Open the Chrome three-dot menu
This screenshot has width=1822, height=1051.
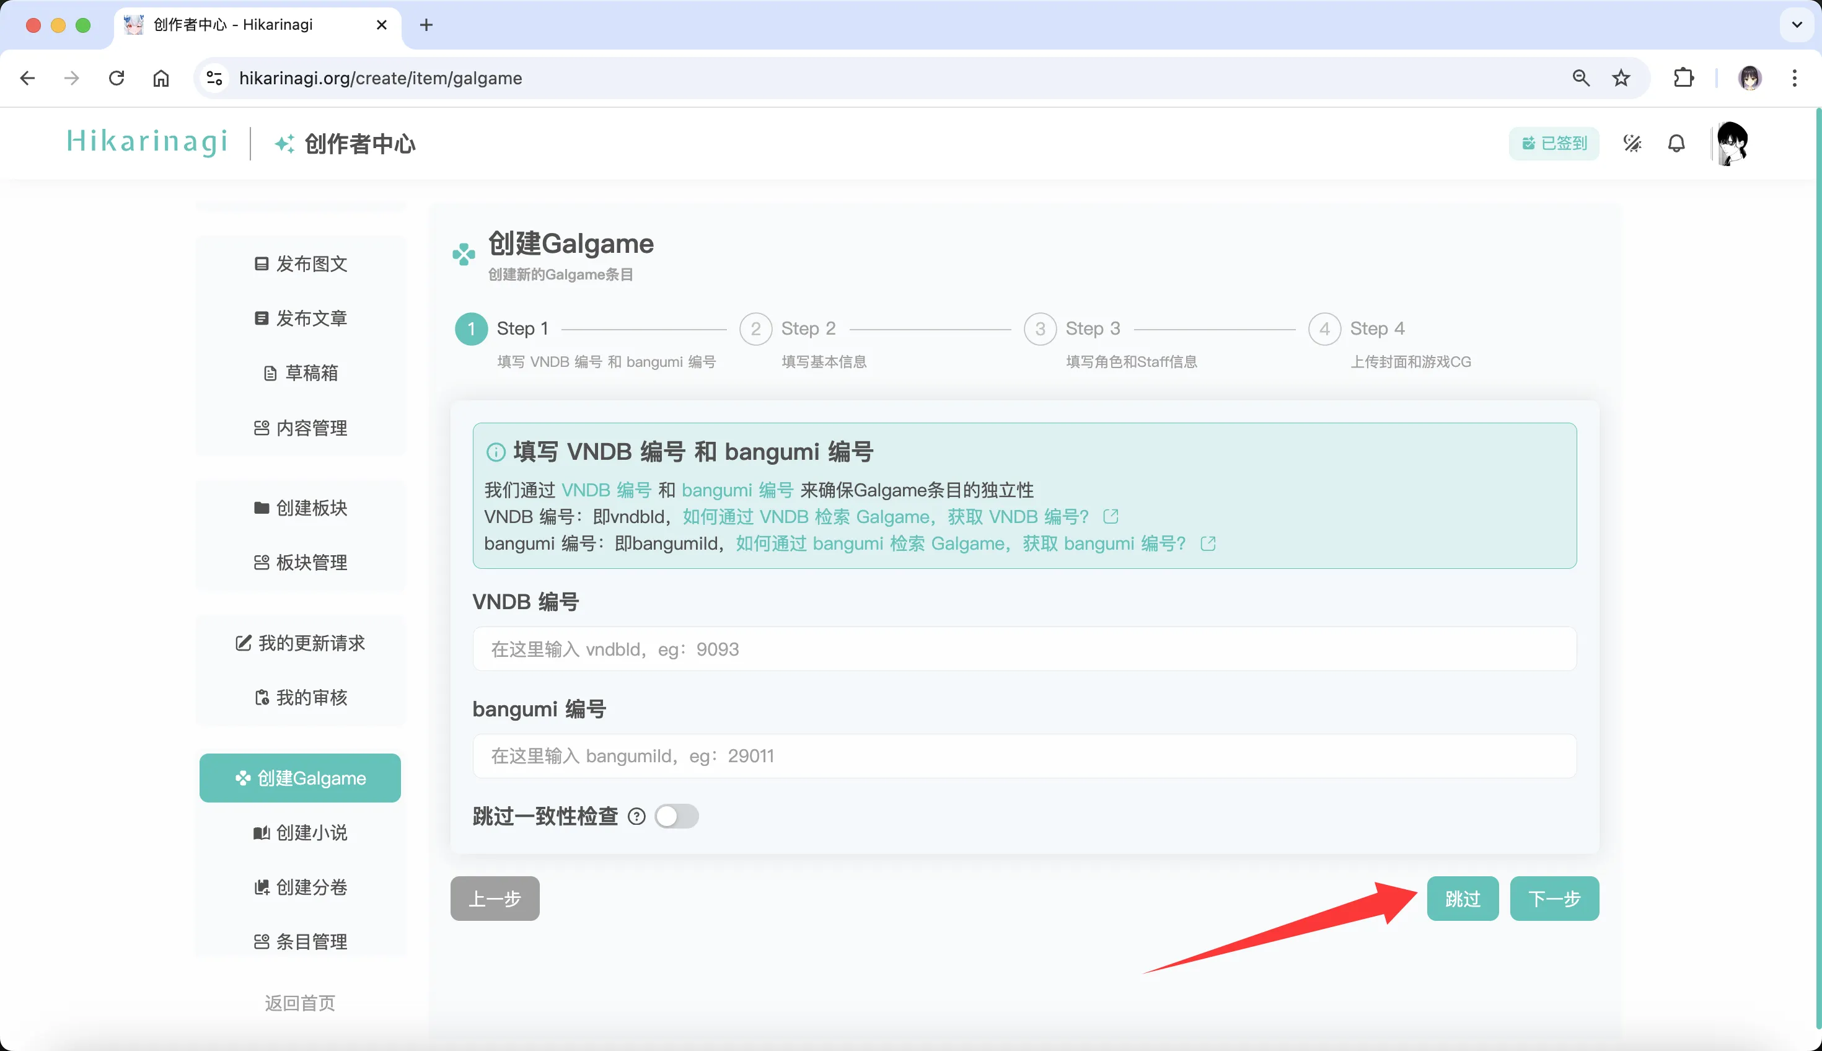tap(1795, 78)
